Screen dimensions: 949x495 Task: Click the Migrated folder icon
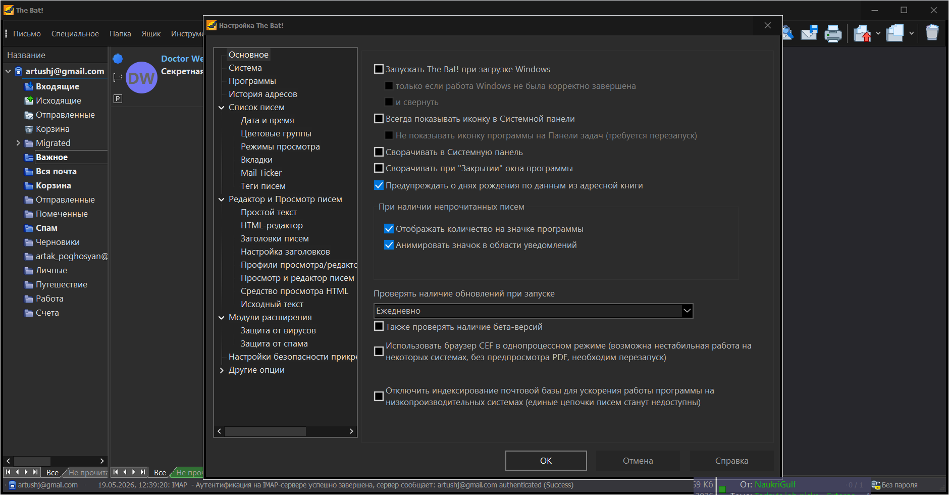[29, 143]
